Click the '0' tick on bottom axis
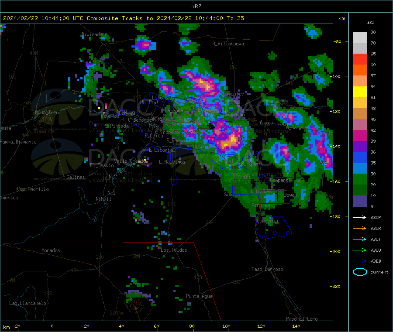The height and width of the screenshot is (332, 393). click(x=52, y=326)
